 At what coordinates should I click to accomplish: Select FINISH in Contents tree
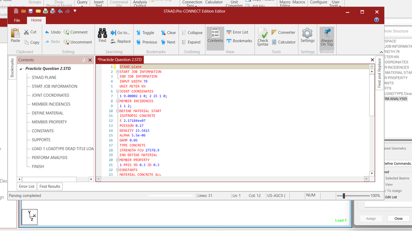pyautogui.click(x=38, y=167)
